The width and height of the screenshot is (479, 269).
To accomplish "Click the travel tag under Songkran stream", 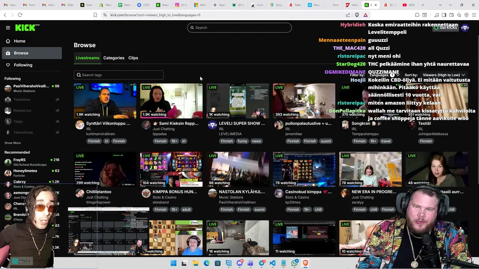I will point(386,141).
